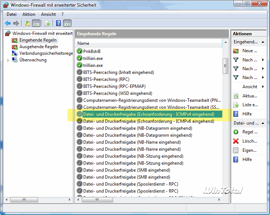Viewport: 270px width, 215px height.
Task: Click the Regel ... enable action link
Action: coord(250,132)
